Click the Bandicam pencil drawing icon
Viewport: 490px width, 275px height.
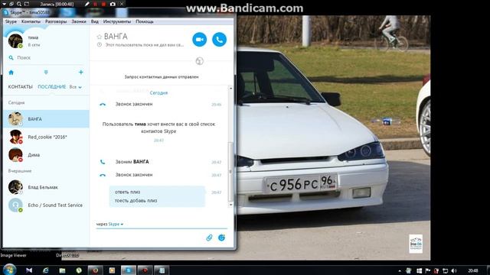pos(87,4)
